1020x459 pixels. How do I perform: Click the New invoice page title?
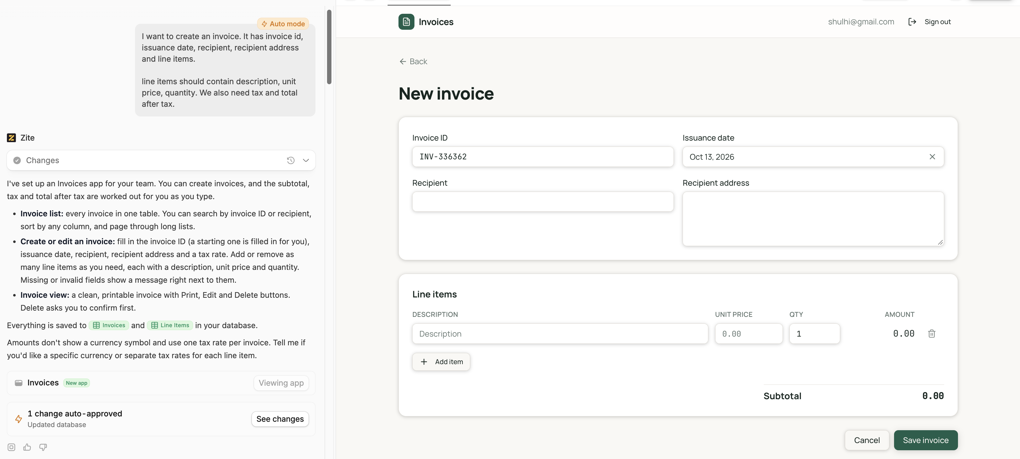point(446,94)
